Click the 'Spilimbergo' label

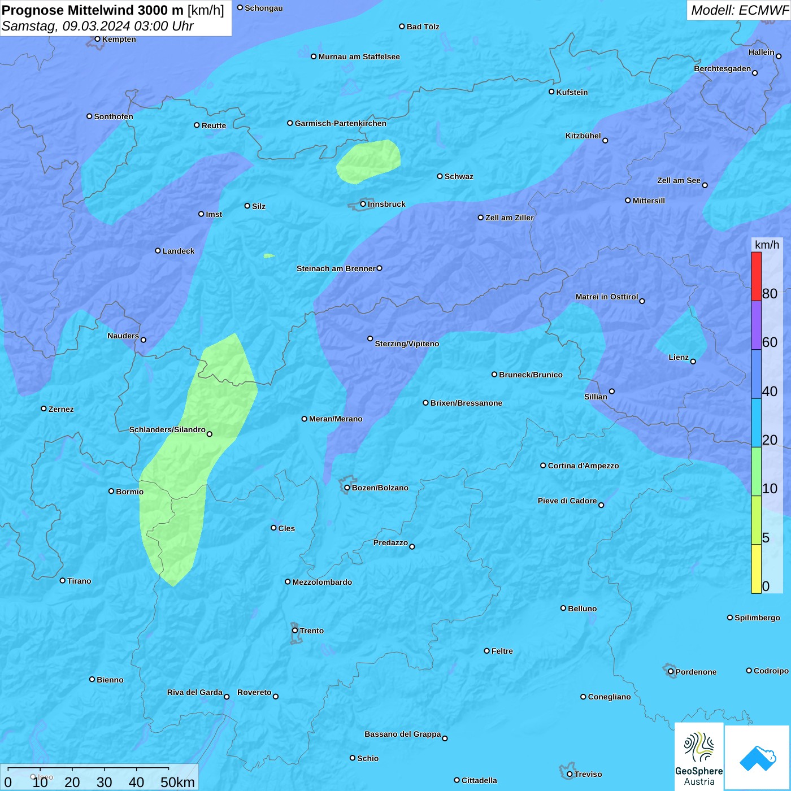[757, 618]
